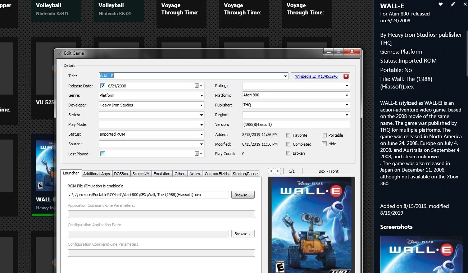Open the Other tab
468x273 pixels.
point(180,174)
